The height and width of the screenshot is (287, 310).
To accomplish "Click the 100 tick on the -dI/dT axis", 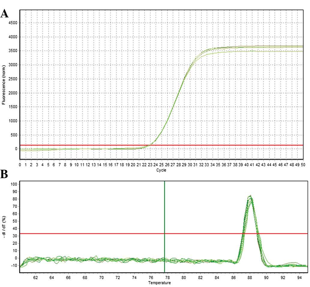I will pos(14,184).
